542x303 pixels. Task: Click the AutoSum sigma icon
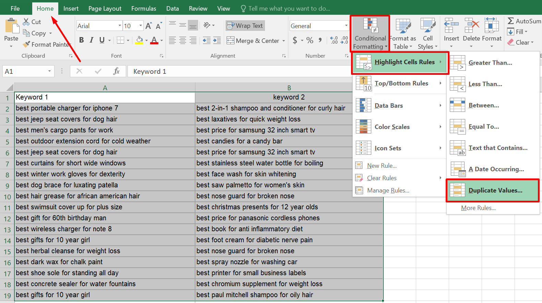510,21
